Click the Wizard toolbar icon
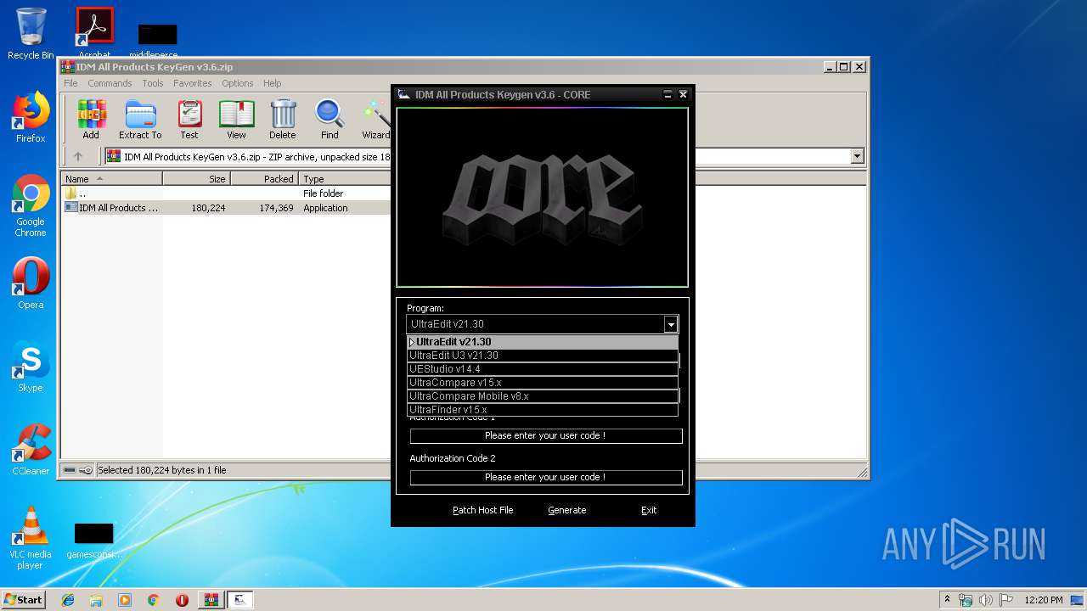This screenshot has height=611, width=1087. (375, 119)
